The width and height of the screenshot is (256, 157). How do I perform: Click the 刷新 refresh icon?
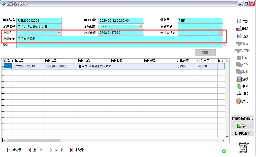click(x=243, y=86)
